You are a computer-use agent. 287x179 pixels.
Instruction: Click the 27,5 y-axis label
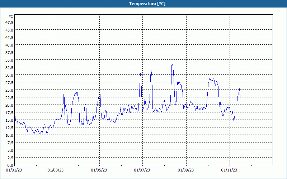(10, 83)
